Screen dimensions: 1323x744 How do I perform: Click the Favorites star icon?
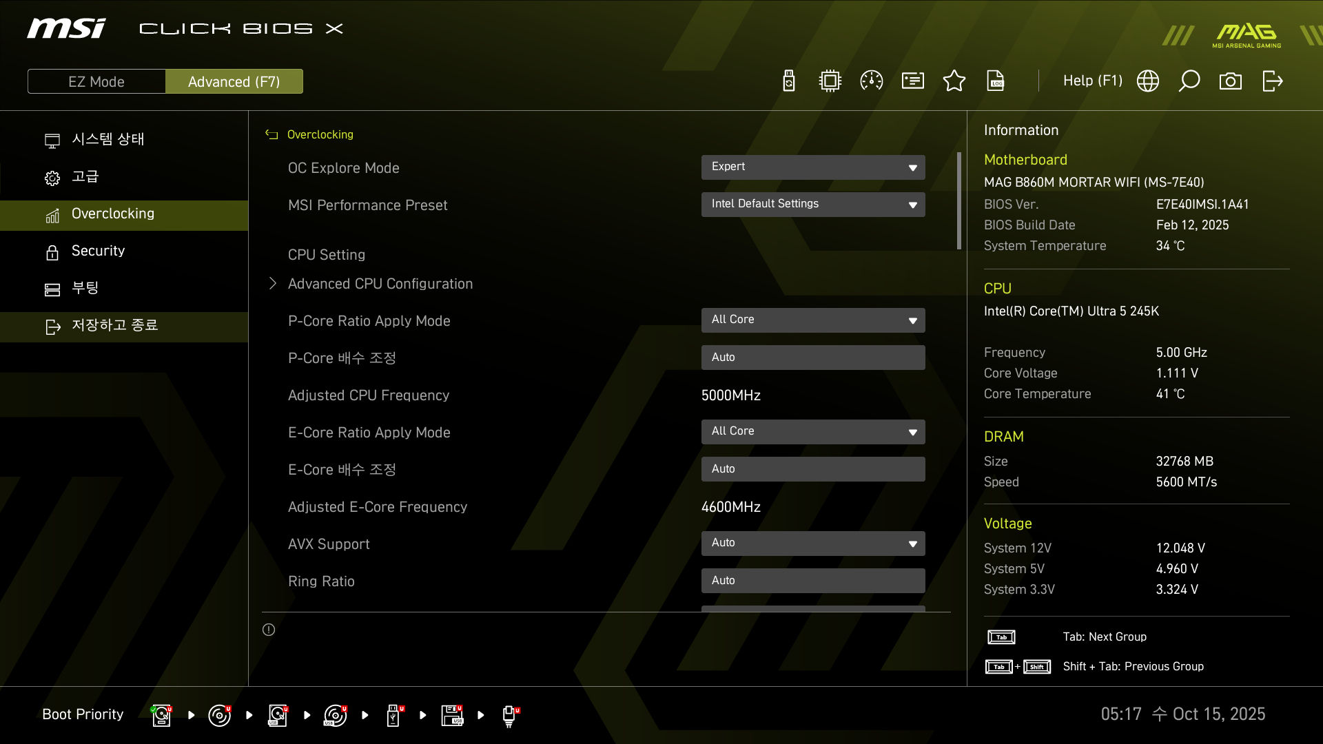tap(954, 81)
